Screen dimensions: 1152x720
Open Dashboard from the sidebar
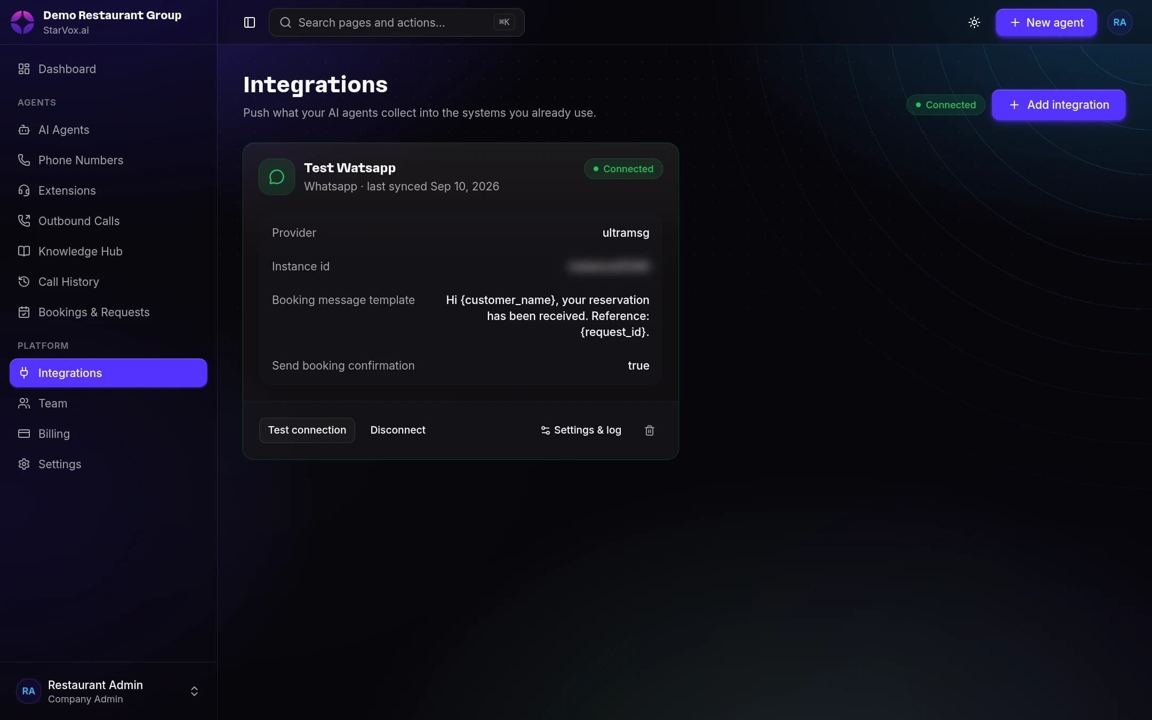click(x=108, y=69)
